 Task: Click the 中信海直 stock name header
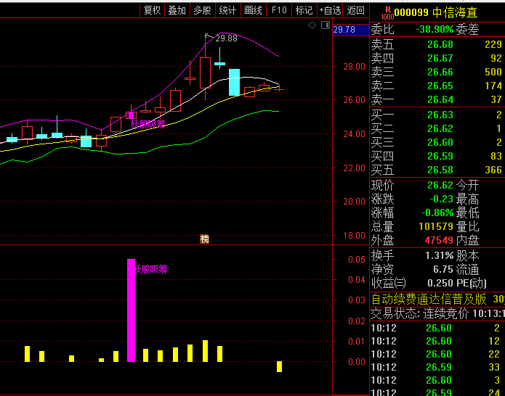[455, 12]
